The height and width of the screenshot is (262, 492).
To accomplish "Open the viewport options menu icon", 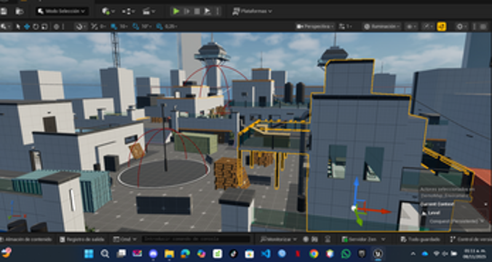I will coord(5,26).
